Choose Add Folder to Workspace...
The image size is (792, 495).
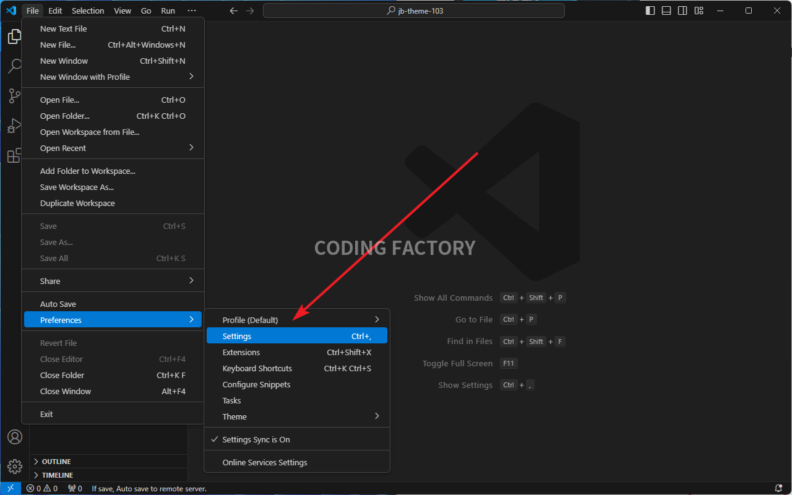(x=113, y=171)
